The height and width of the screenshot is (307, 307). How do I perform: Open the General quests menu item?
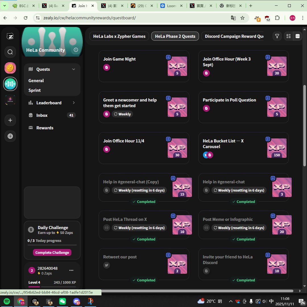pos(36,80)
